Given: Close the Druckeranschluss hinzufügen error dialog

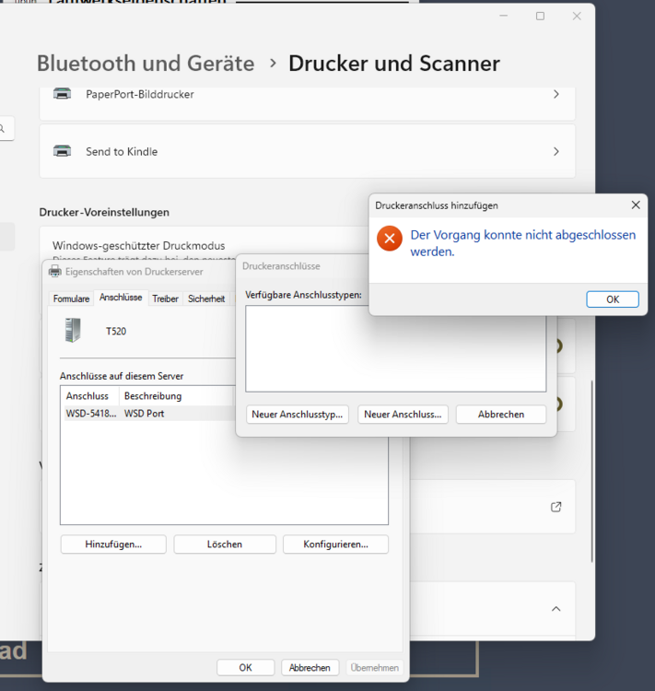Looking at the screenshot, I should (x=635, y=205).
